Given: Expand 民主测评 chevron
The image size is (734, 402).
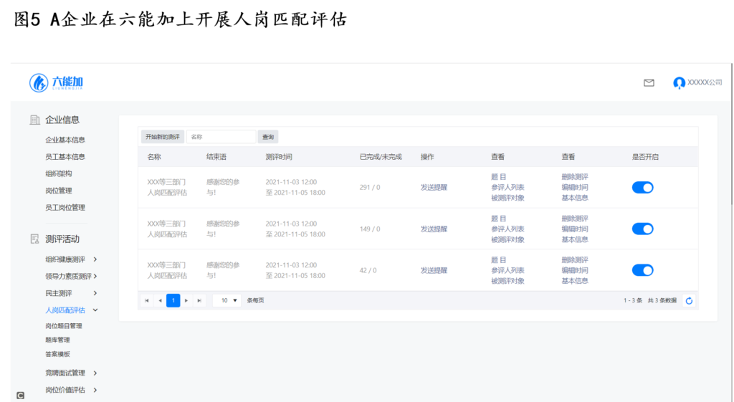Looking at the screenshot, I should point(95,293).
